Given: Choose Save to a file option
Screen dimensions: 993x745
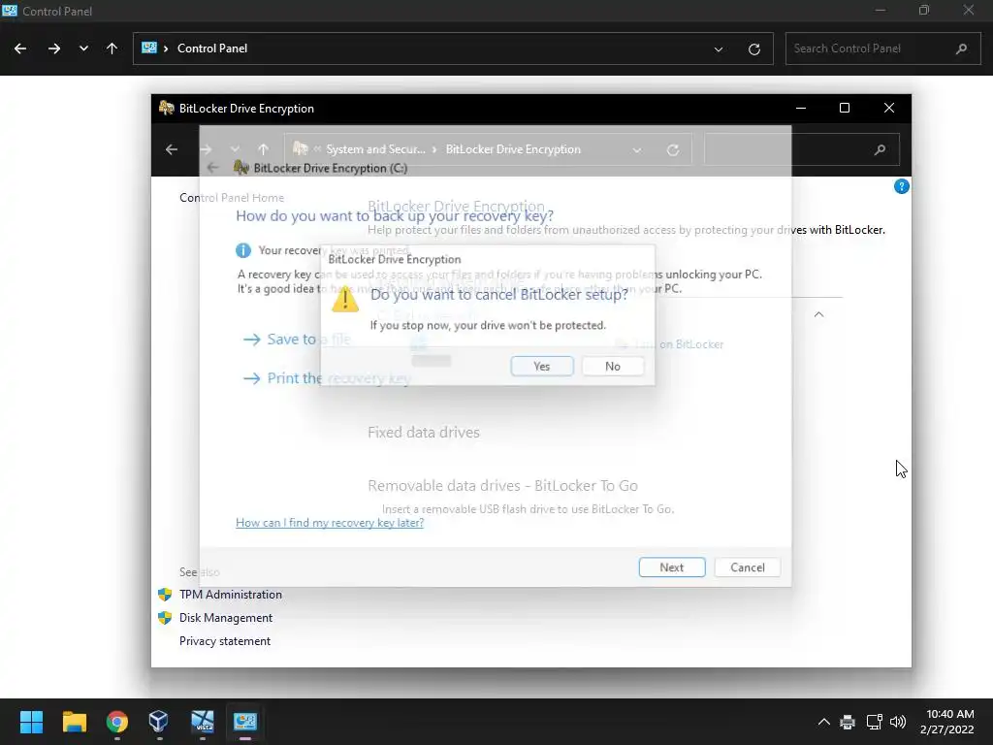Looking at the screenshot, I should pos(297,340).
